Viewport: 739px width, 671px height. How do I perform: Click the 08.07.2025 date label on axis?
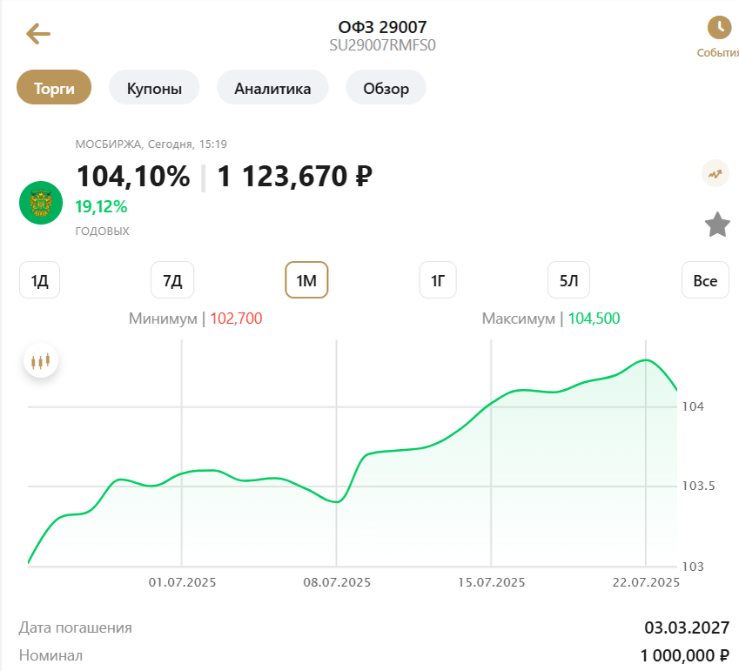coord(337,582)
